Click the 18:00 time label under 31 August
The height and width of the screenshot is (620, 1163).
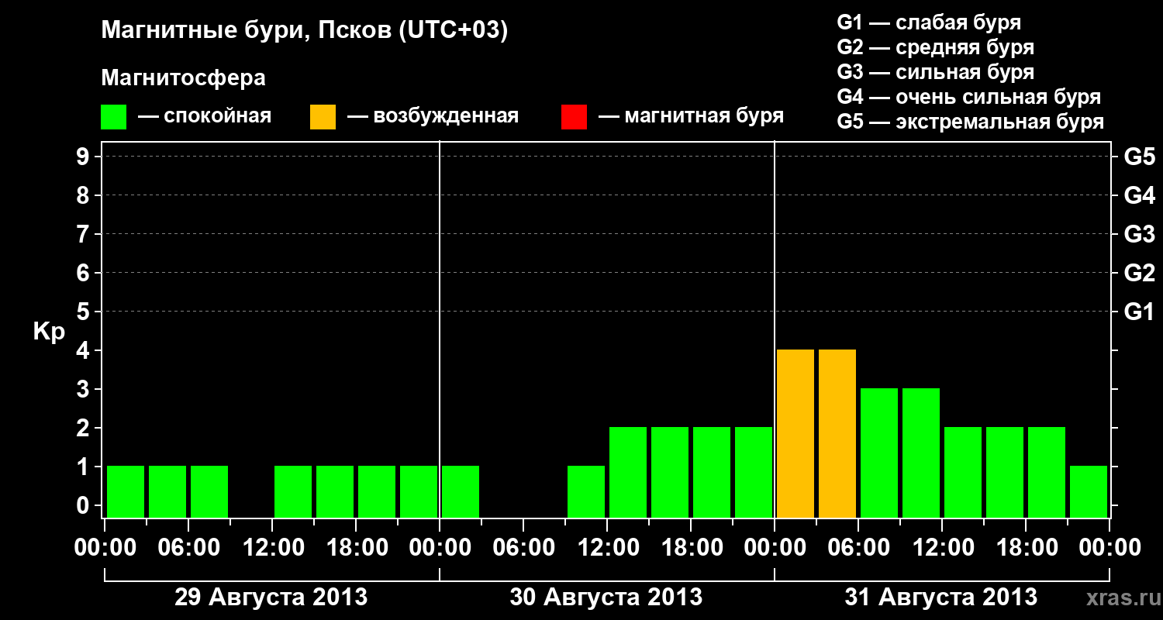point(1026,548)
